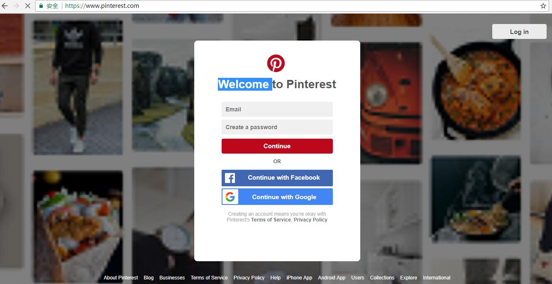This screenshot has width=552, height=284.
Task: Click Continue with Facebook
Action: tap(277, 178)
